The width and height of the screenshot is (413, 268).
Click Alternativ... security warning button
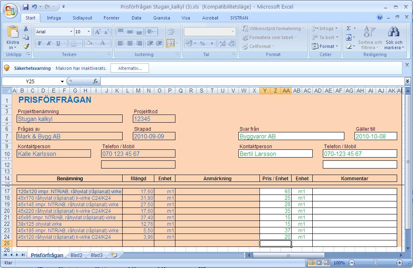click(x=130, y=68)
